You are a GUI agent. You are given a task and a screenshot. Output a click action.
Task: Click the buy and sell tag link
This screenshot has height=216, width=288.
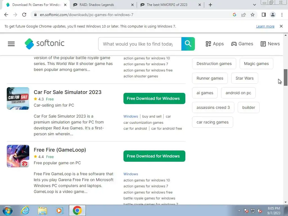[152, 116]
